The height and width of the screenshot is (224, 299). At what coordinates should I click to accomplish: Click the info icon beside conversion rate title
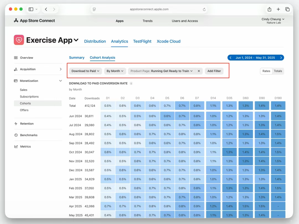tap(131, 84)
